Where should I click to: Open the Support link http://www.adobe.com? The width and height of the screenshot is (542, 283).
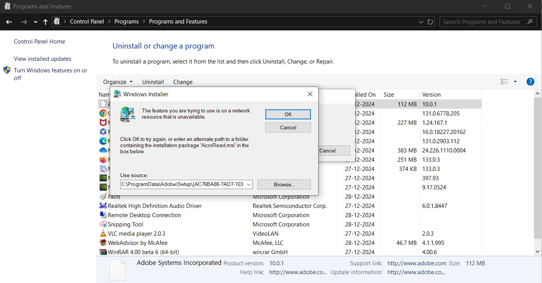click(417, 263)
